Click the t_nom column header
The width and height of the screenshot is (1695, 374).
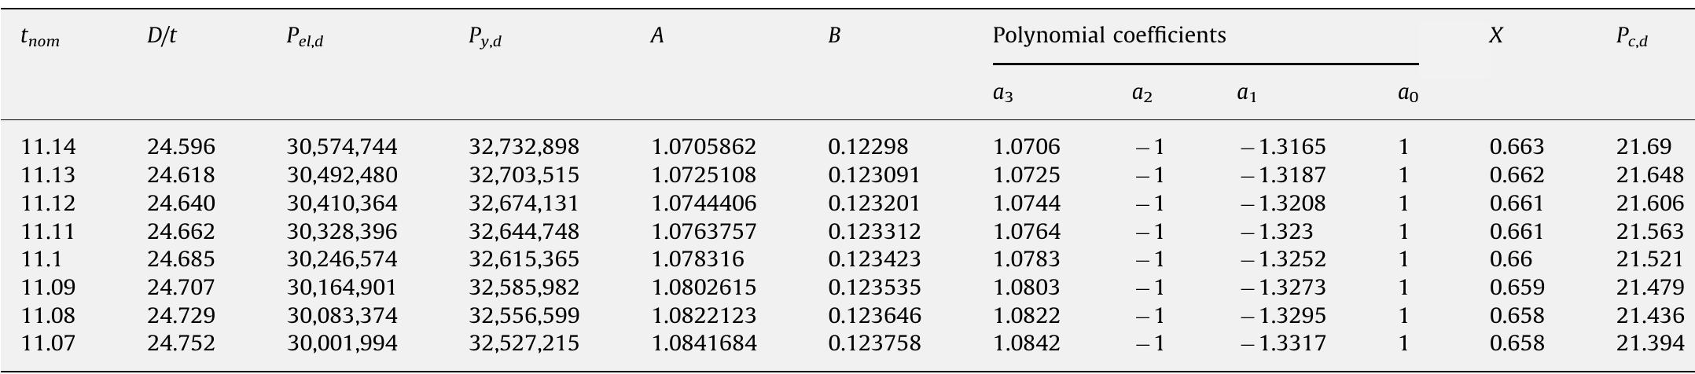[x=40, y=38]
